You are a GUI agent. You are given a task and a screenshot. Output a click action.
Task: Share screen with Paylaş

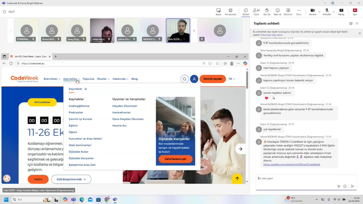[341, 12]
